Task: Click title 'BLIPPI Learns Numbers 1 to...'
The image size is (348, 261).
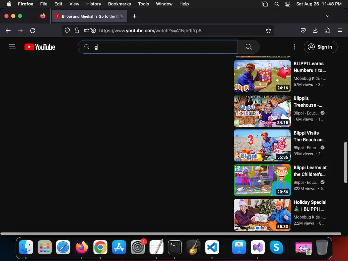Action: [x=310, y=67]
